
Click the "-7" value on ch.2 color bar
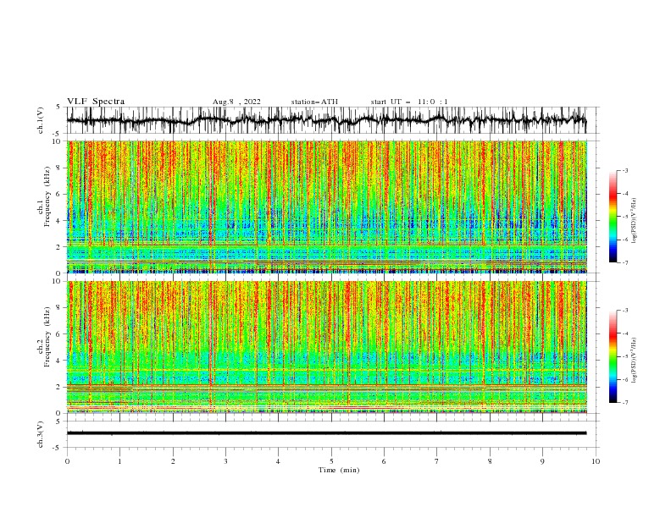(x=625, y=403)
